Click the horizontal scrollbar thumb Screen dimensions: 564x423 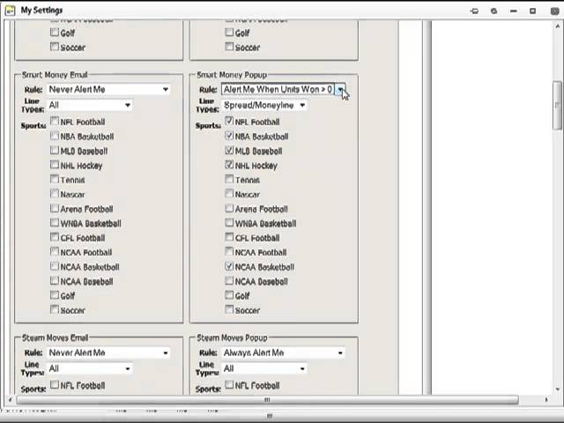[x=267, y=399]
